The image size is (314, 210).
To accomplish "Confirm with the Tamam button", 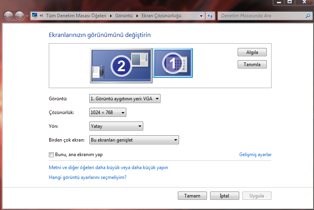I will coord(192,195).
